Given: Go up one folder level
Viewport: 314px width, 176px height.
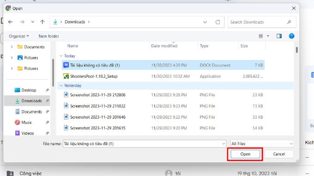Looking at the screenshot, I should click(x=42, y=22).
